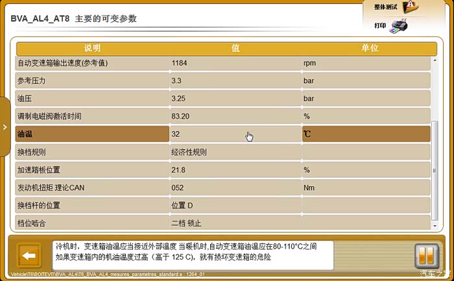Select the 换档杆的位置 row
The width and height of the screenshot is (454, 281).
92,206
